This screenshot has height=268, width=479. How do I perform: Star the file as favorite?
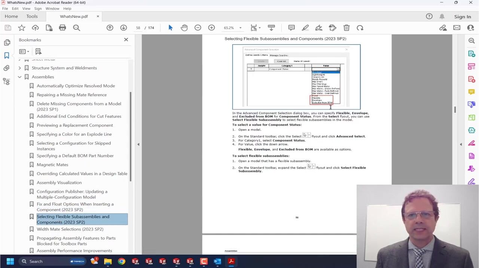(x=22, y=28)
